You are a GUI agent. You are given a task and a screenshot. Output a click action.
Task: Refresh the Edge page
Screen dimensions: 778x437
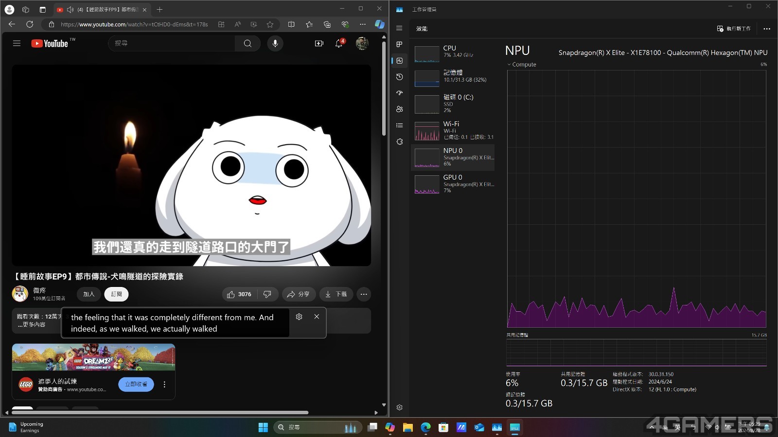point(30,24)
